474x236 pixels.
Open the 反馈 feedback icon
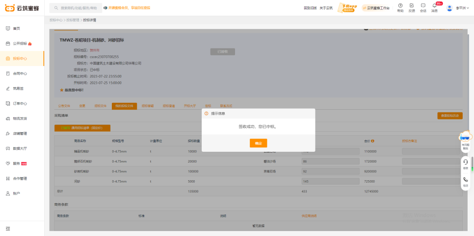[412, 7]
